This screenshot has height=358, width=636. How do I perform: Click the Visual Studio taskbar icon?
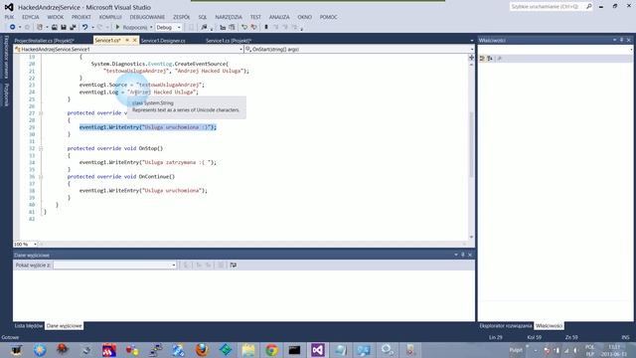318,350
